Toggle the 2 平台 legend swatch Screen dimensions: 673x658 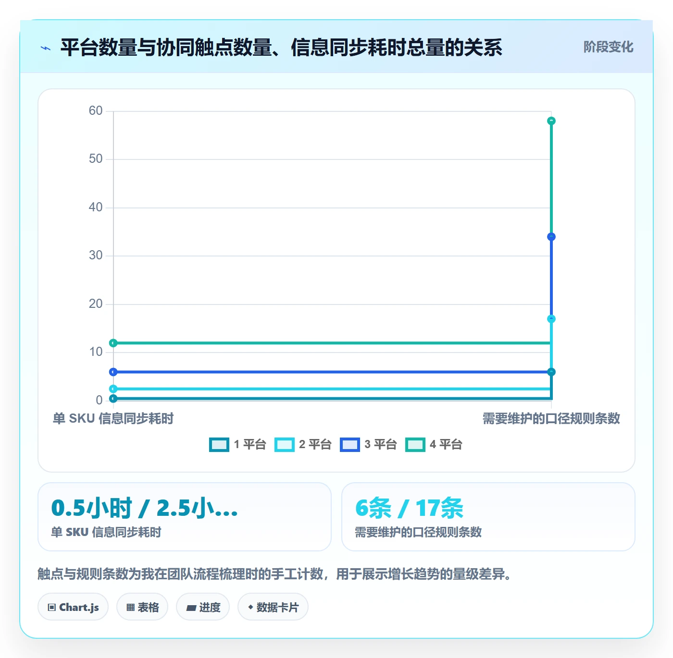tap(285, 445)
